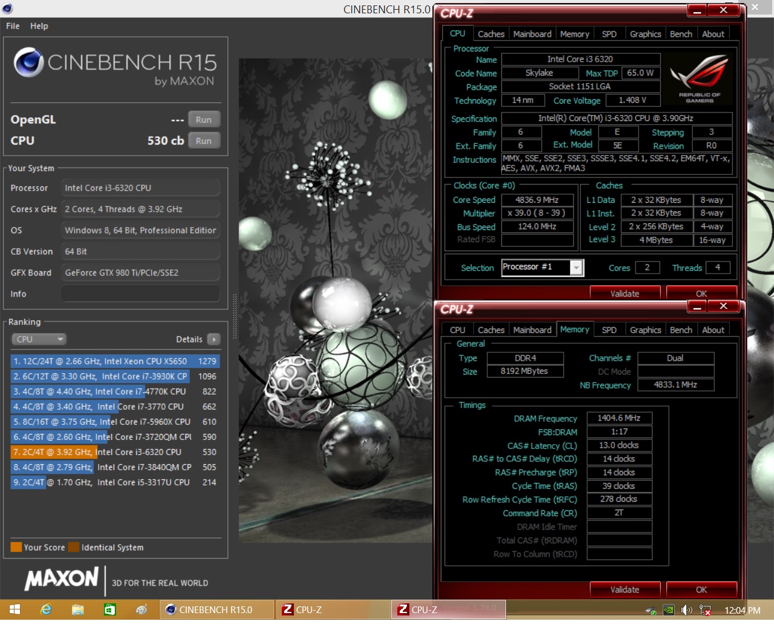Switch to Memory tab in upper CPU-Z window
This screenshot has width=774, height=627.
point(574,34)
